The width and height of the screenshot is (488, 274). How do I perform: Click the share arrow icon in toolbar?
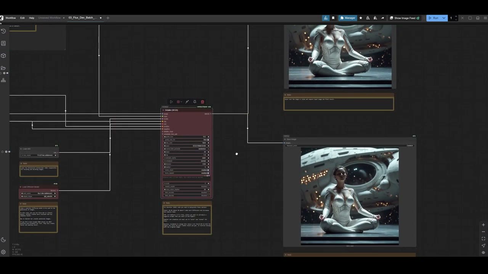[x=382, y=18]
